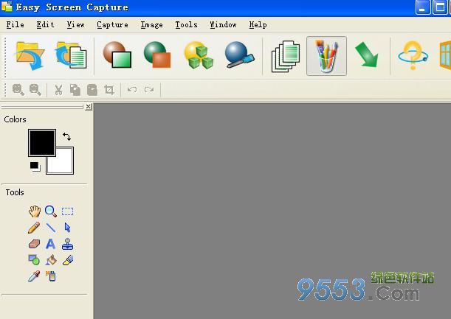This screenshot has height=319, width=451.
Task: Click the black foreground color swatch
Action: pos(42,143)
